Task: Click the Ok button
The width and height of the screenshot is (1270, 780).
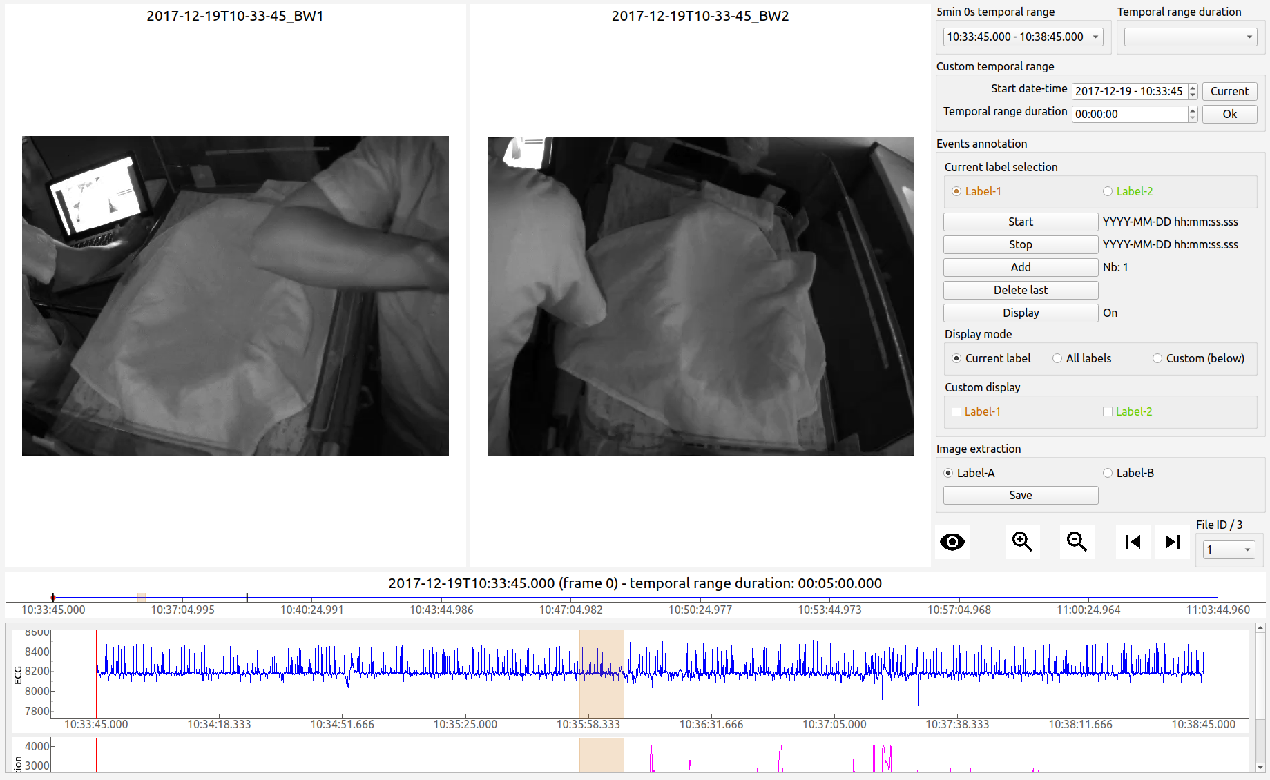Action: 1230,114
